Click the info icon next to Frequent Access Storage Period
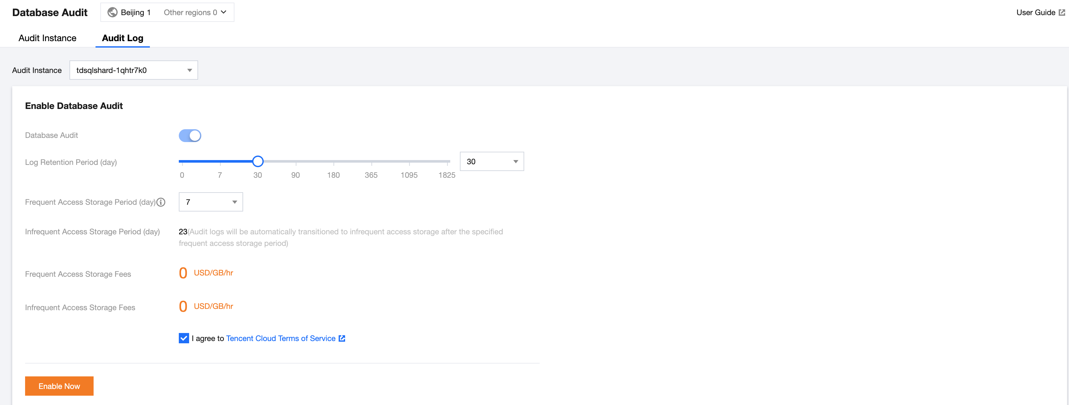Image resolution: width=1069 pixels, height=405 pixels. coord(161,202)
